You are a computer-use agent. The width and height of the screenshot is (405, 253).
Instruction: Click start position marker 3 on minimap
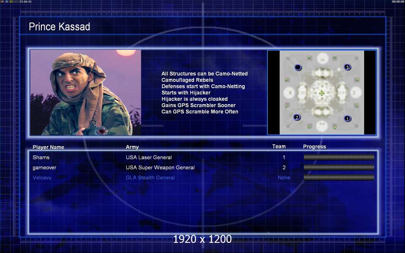coord(347,67)
